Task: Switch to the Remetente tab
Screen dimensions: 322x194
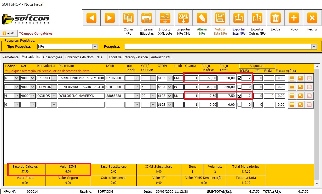Action: 10,57
